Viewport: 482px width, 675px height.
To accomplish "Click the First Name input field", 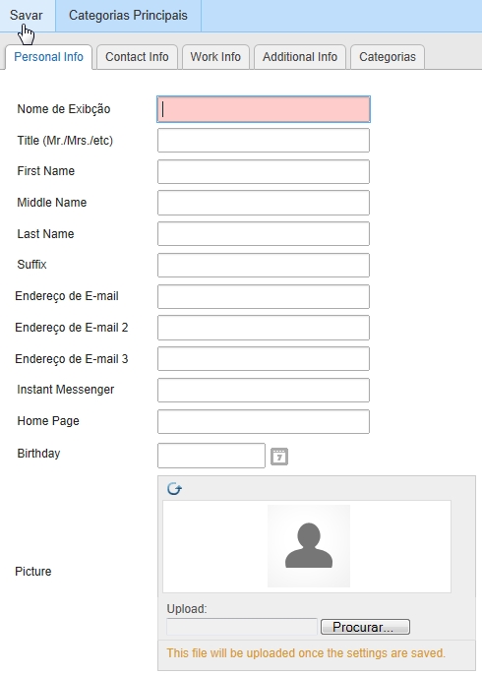I will 264,172.
